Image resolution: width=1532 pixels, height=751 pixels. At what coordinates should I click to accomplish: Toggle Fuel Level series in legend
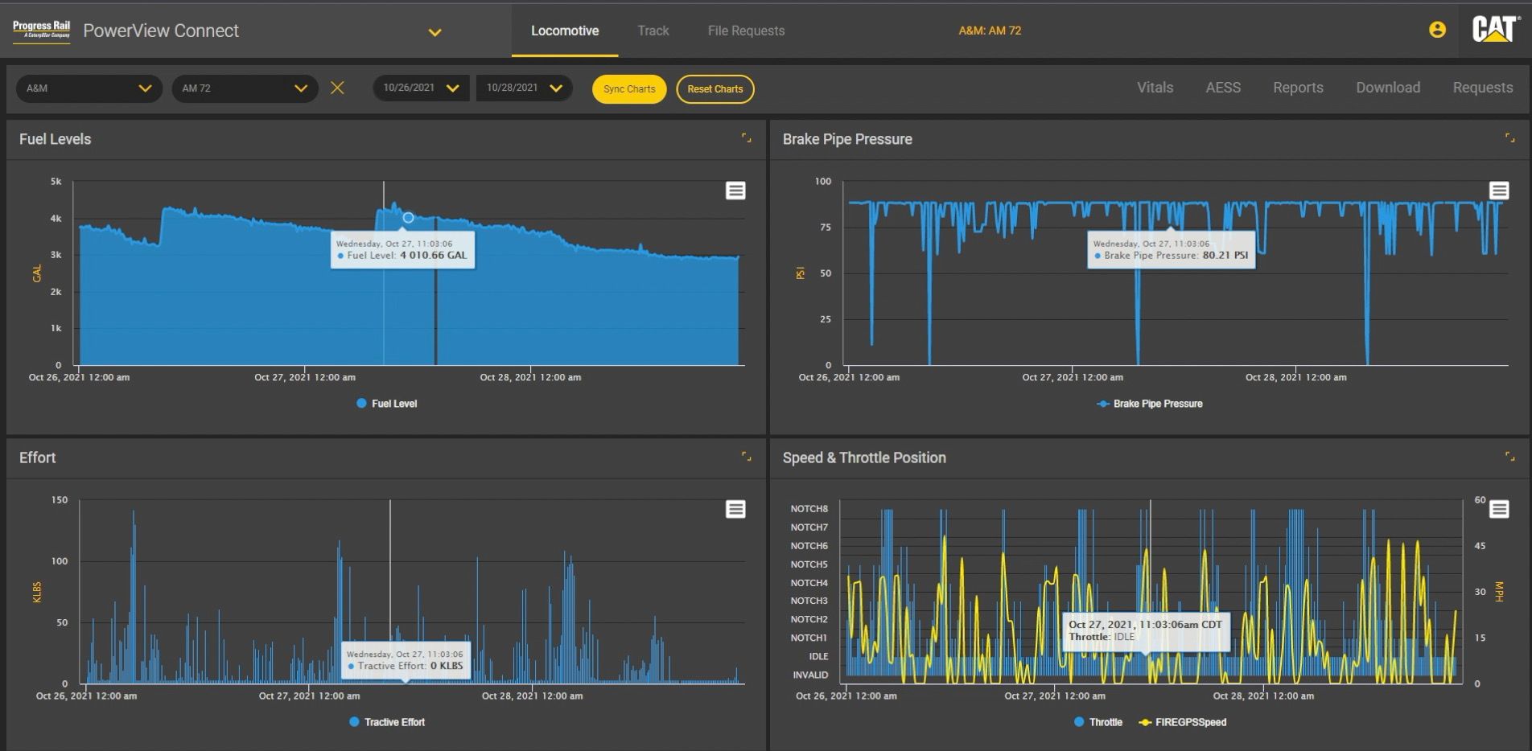point(387,404)
